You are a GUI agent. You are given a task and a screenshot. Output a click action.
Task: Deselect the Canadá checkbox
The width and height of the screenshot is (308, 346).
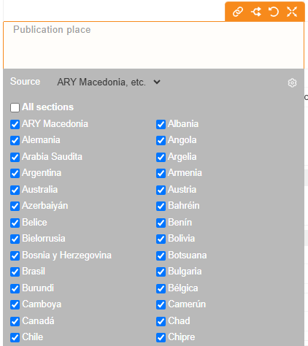15,321
